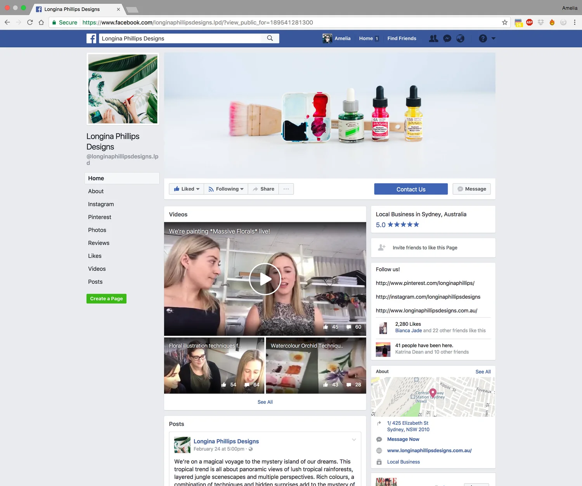582x486 pixels.
Task: Bookmark page with the star icon
Action: (x=504, y=22)
